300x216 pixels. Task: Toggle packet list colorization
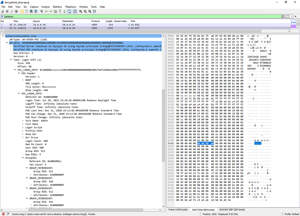click(74, 11)
